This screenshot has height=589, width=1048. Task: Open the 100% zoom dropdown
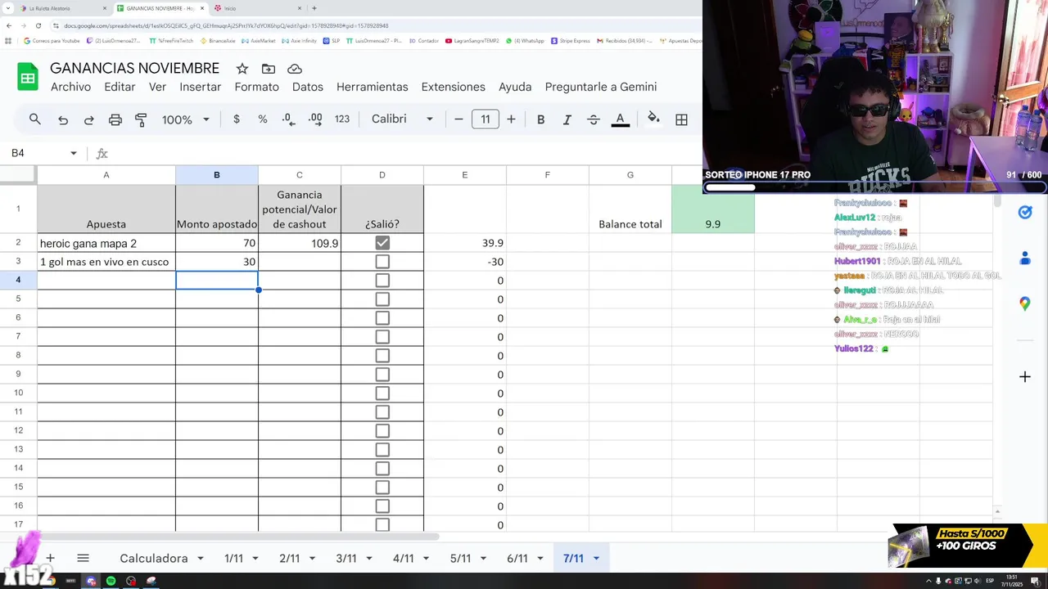click(x=185, y=119)
